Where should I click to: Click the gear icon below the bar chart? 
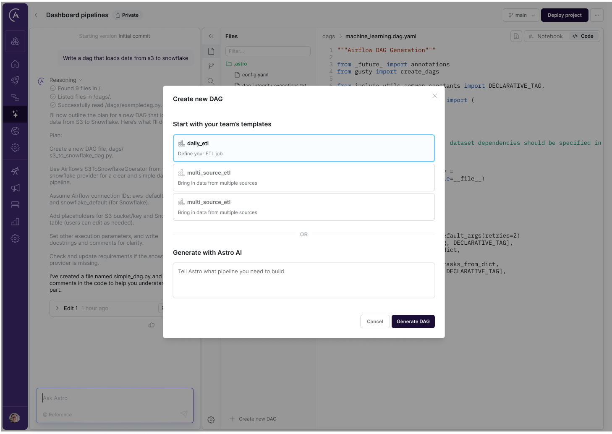click(x=15, y=238)
